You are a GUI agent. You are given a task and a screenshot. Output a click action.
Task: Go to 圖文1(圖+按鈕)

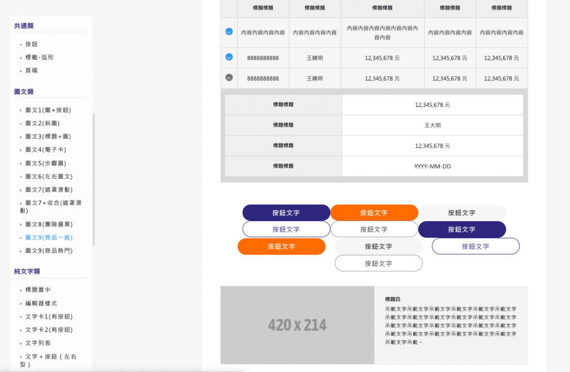[48, 110]
